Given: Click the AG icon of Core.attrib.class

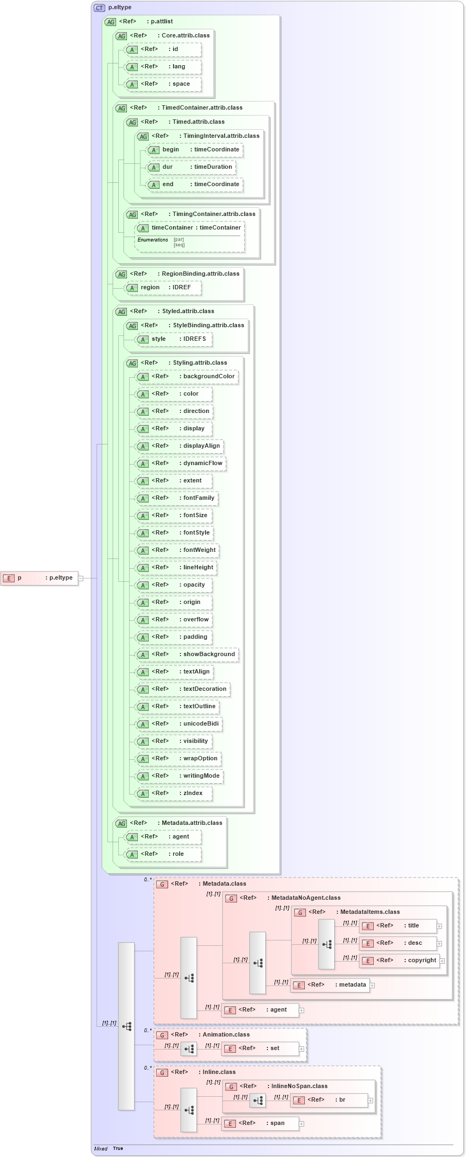Looking at the screenshot, I should pyautogui.click(x=121, y=36).
